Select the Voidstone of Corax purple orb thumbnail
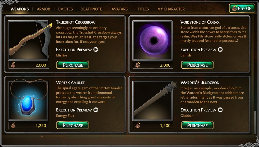 152,40
